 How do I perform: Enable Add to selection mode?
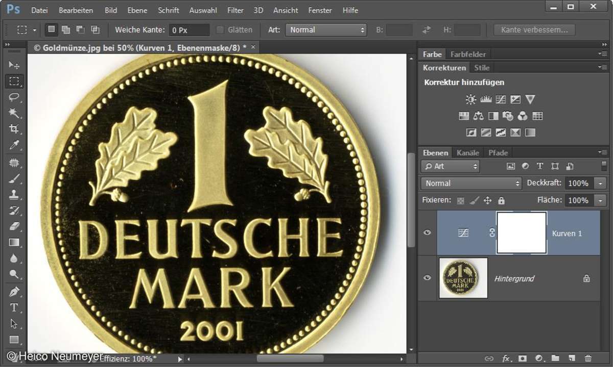(66, 30)
